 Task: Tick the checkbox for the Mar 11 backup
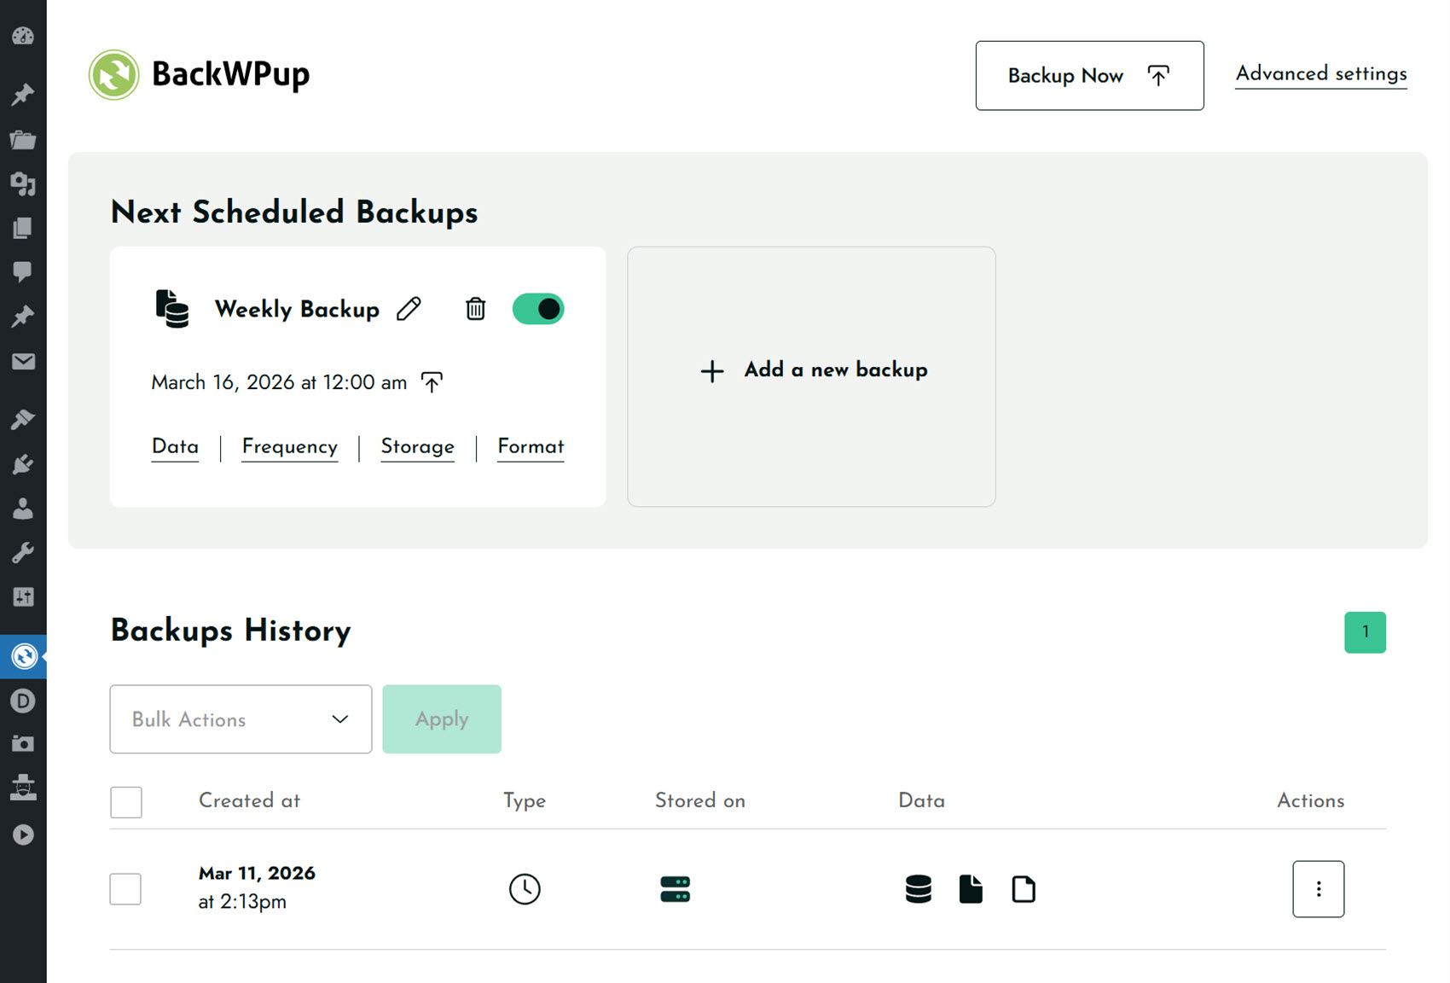(x=125, y=888)
